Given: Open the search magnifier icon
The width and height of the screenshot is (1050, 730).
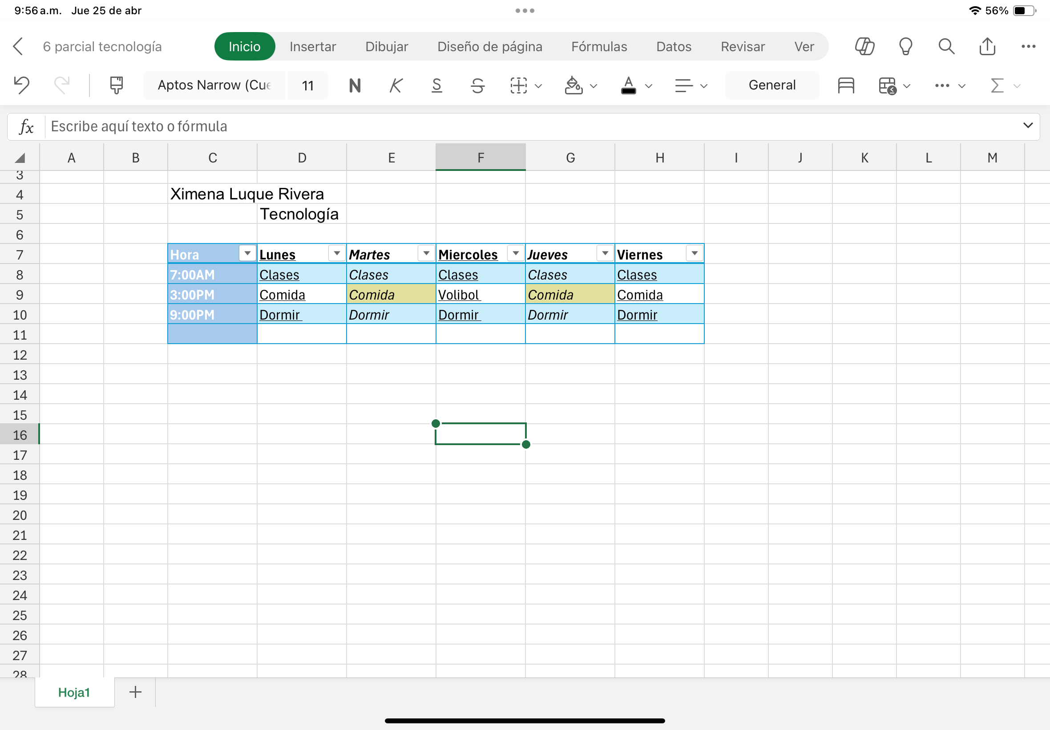Looking at the screenshot, I should click(x=946, y=46).
